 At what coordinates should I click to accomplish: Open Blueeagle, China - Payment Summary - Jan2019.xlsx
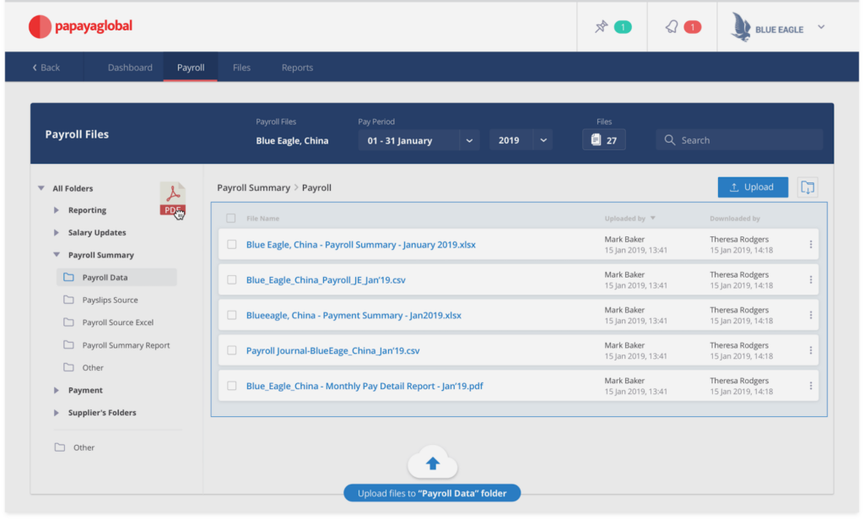354,315
